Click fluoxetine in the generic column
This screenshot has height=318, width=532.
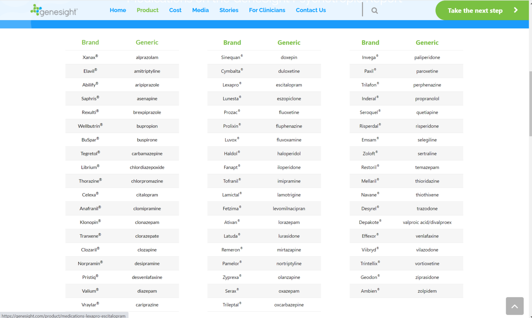(289, 112)
